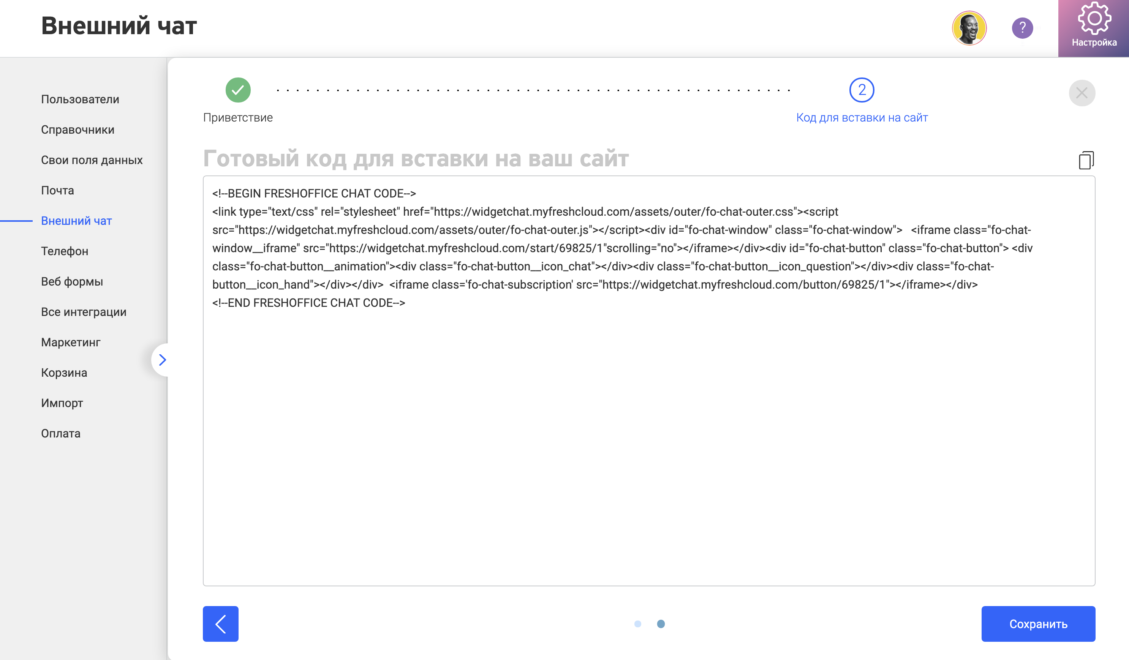The width and height of the screenshot is (1129, 660).
Task: Open the purple help question mark
Action: (1022, 28)
